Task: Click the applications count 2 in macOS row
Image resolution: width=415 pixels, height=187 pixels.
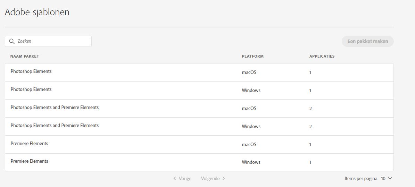Action: 310,108
